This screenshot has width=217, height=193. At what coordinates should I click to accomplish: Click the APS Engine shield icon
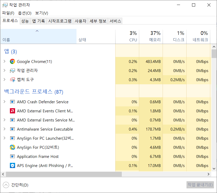point(12,165)
